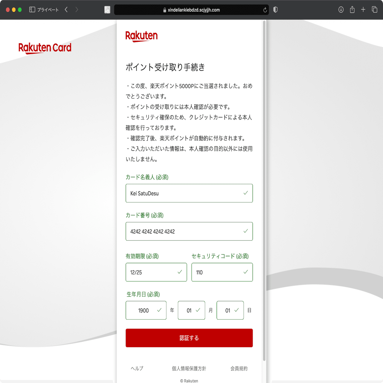Click the Rakuten Card logo

[45, 48]
